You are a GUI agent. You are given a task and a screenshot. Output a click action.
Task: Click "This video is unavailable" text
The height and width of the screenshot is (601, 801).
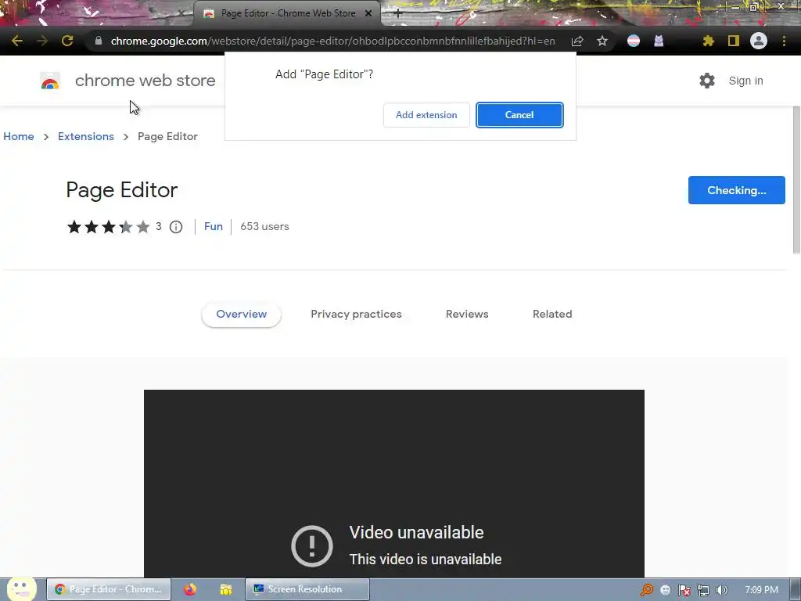(x=426, y=560)
